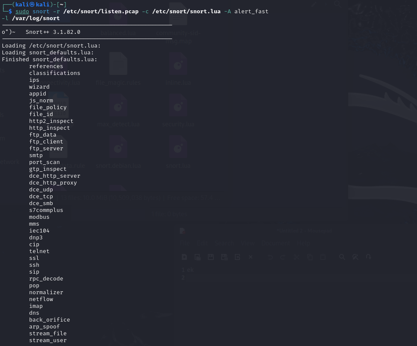
Task: Select snort.debian.lua file icon in file manager
Action: click(118, 147)
